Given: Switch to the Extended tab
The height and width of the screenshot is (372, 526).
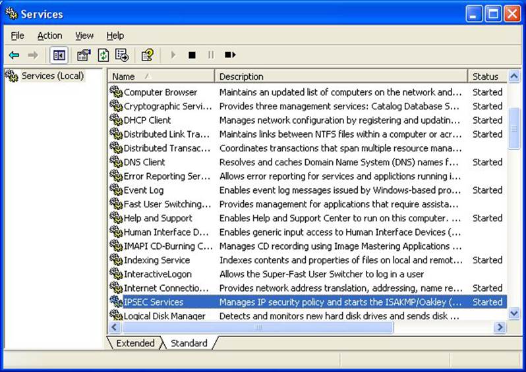Looking at the screenshot, I should point(135,343).
